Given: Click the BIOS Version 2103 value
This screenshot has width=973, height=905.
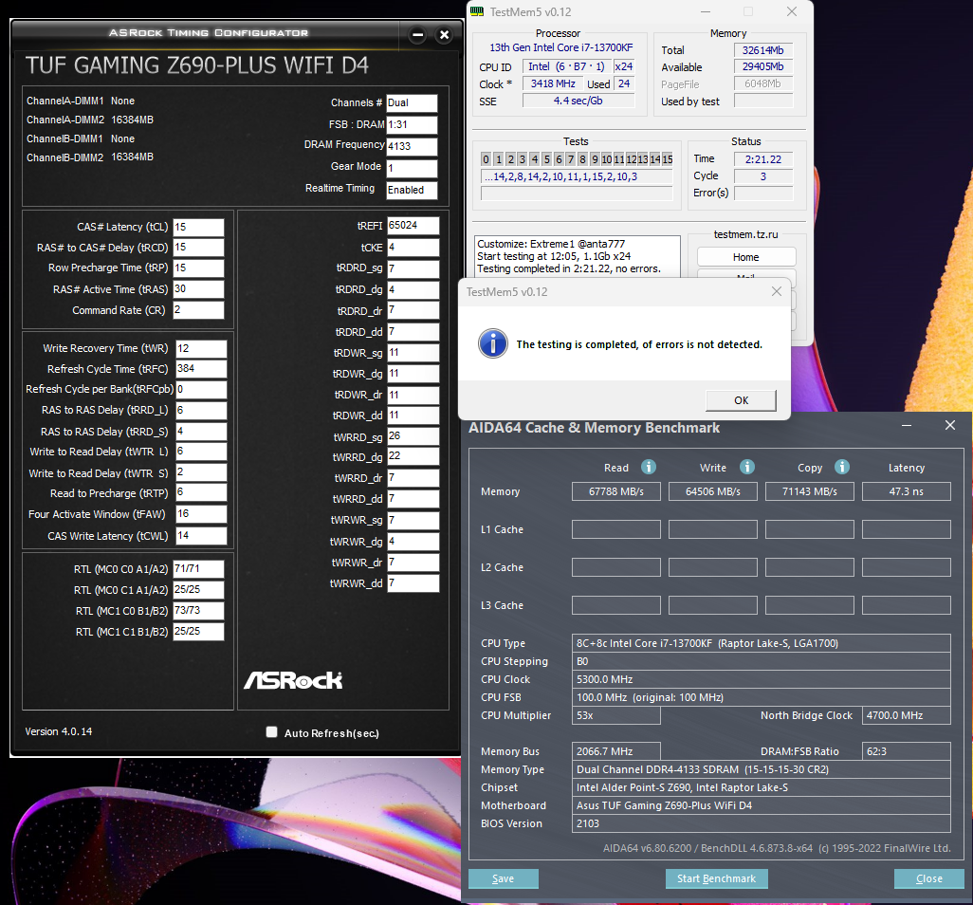Looking at the screenshot, I should pos(761,823).
